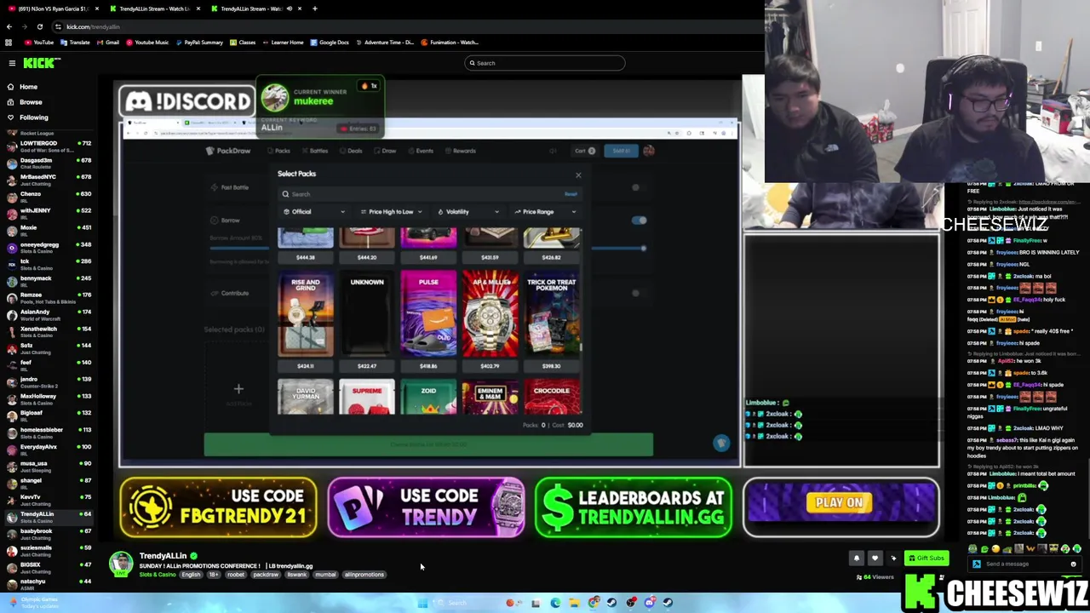Click the Slots & Casino category link
The image size is (1090, 613).
point(158,575)
